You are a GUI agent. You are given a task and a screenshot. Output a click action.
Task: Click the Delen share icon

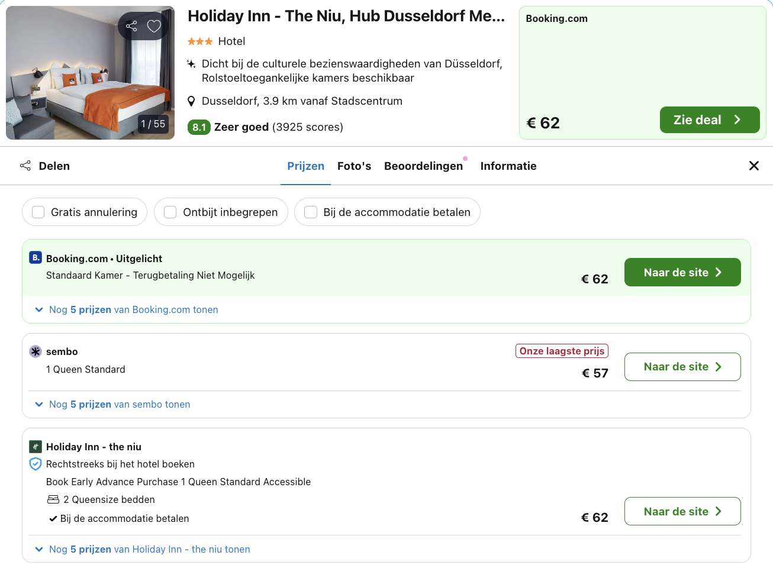(x=25, y=166)
